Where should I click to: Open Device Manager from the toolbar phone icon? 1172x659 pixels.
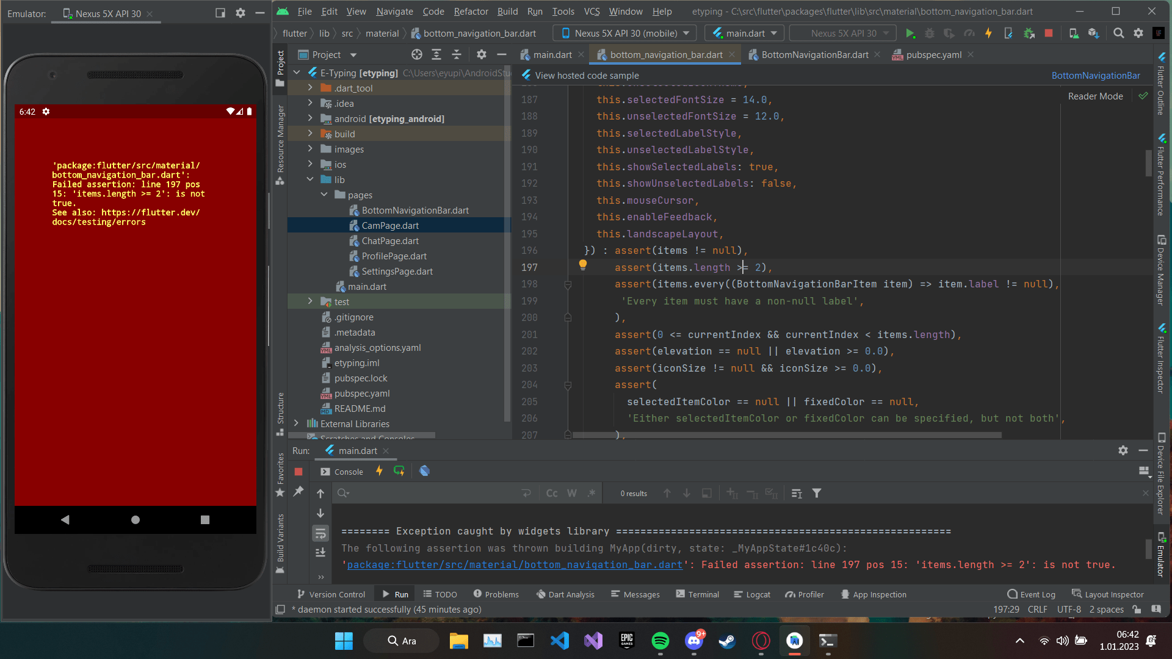click(x=1074, y=34)
